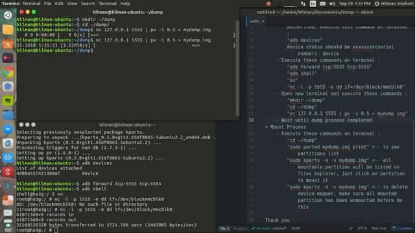Open the View menu
This screenshot has height=233, width=415.
72,4
